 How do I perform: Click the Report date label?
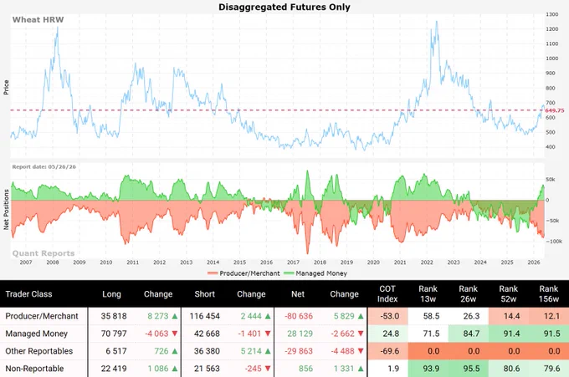tap(44, 166)
